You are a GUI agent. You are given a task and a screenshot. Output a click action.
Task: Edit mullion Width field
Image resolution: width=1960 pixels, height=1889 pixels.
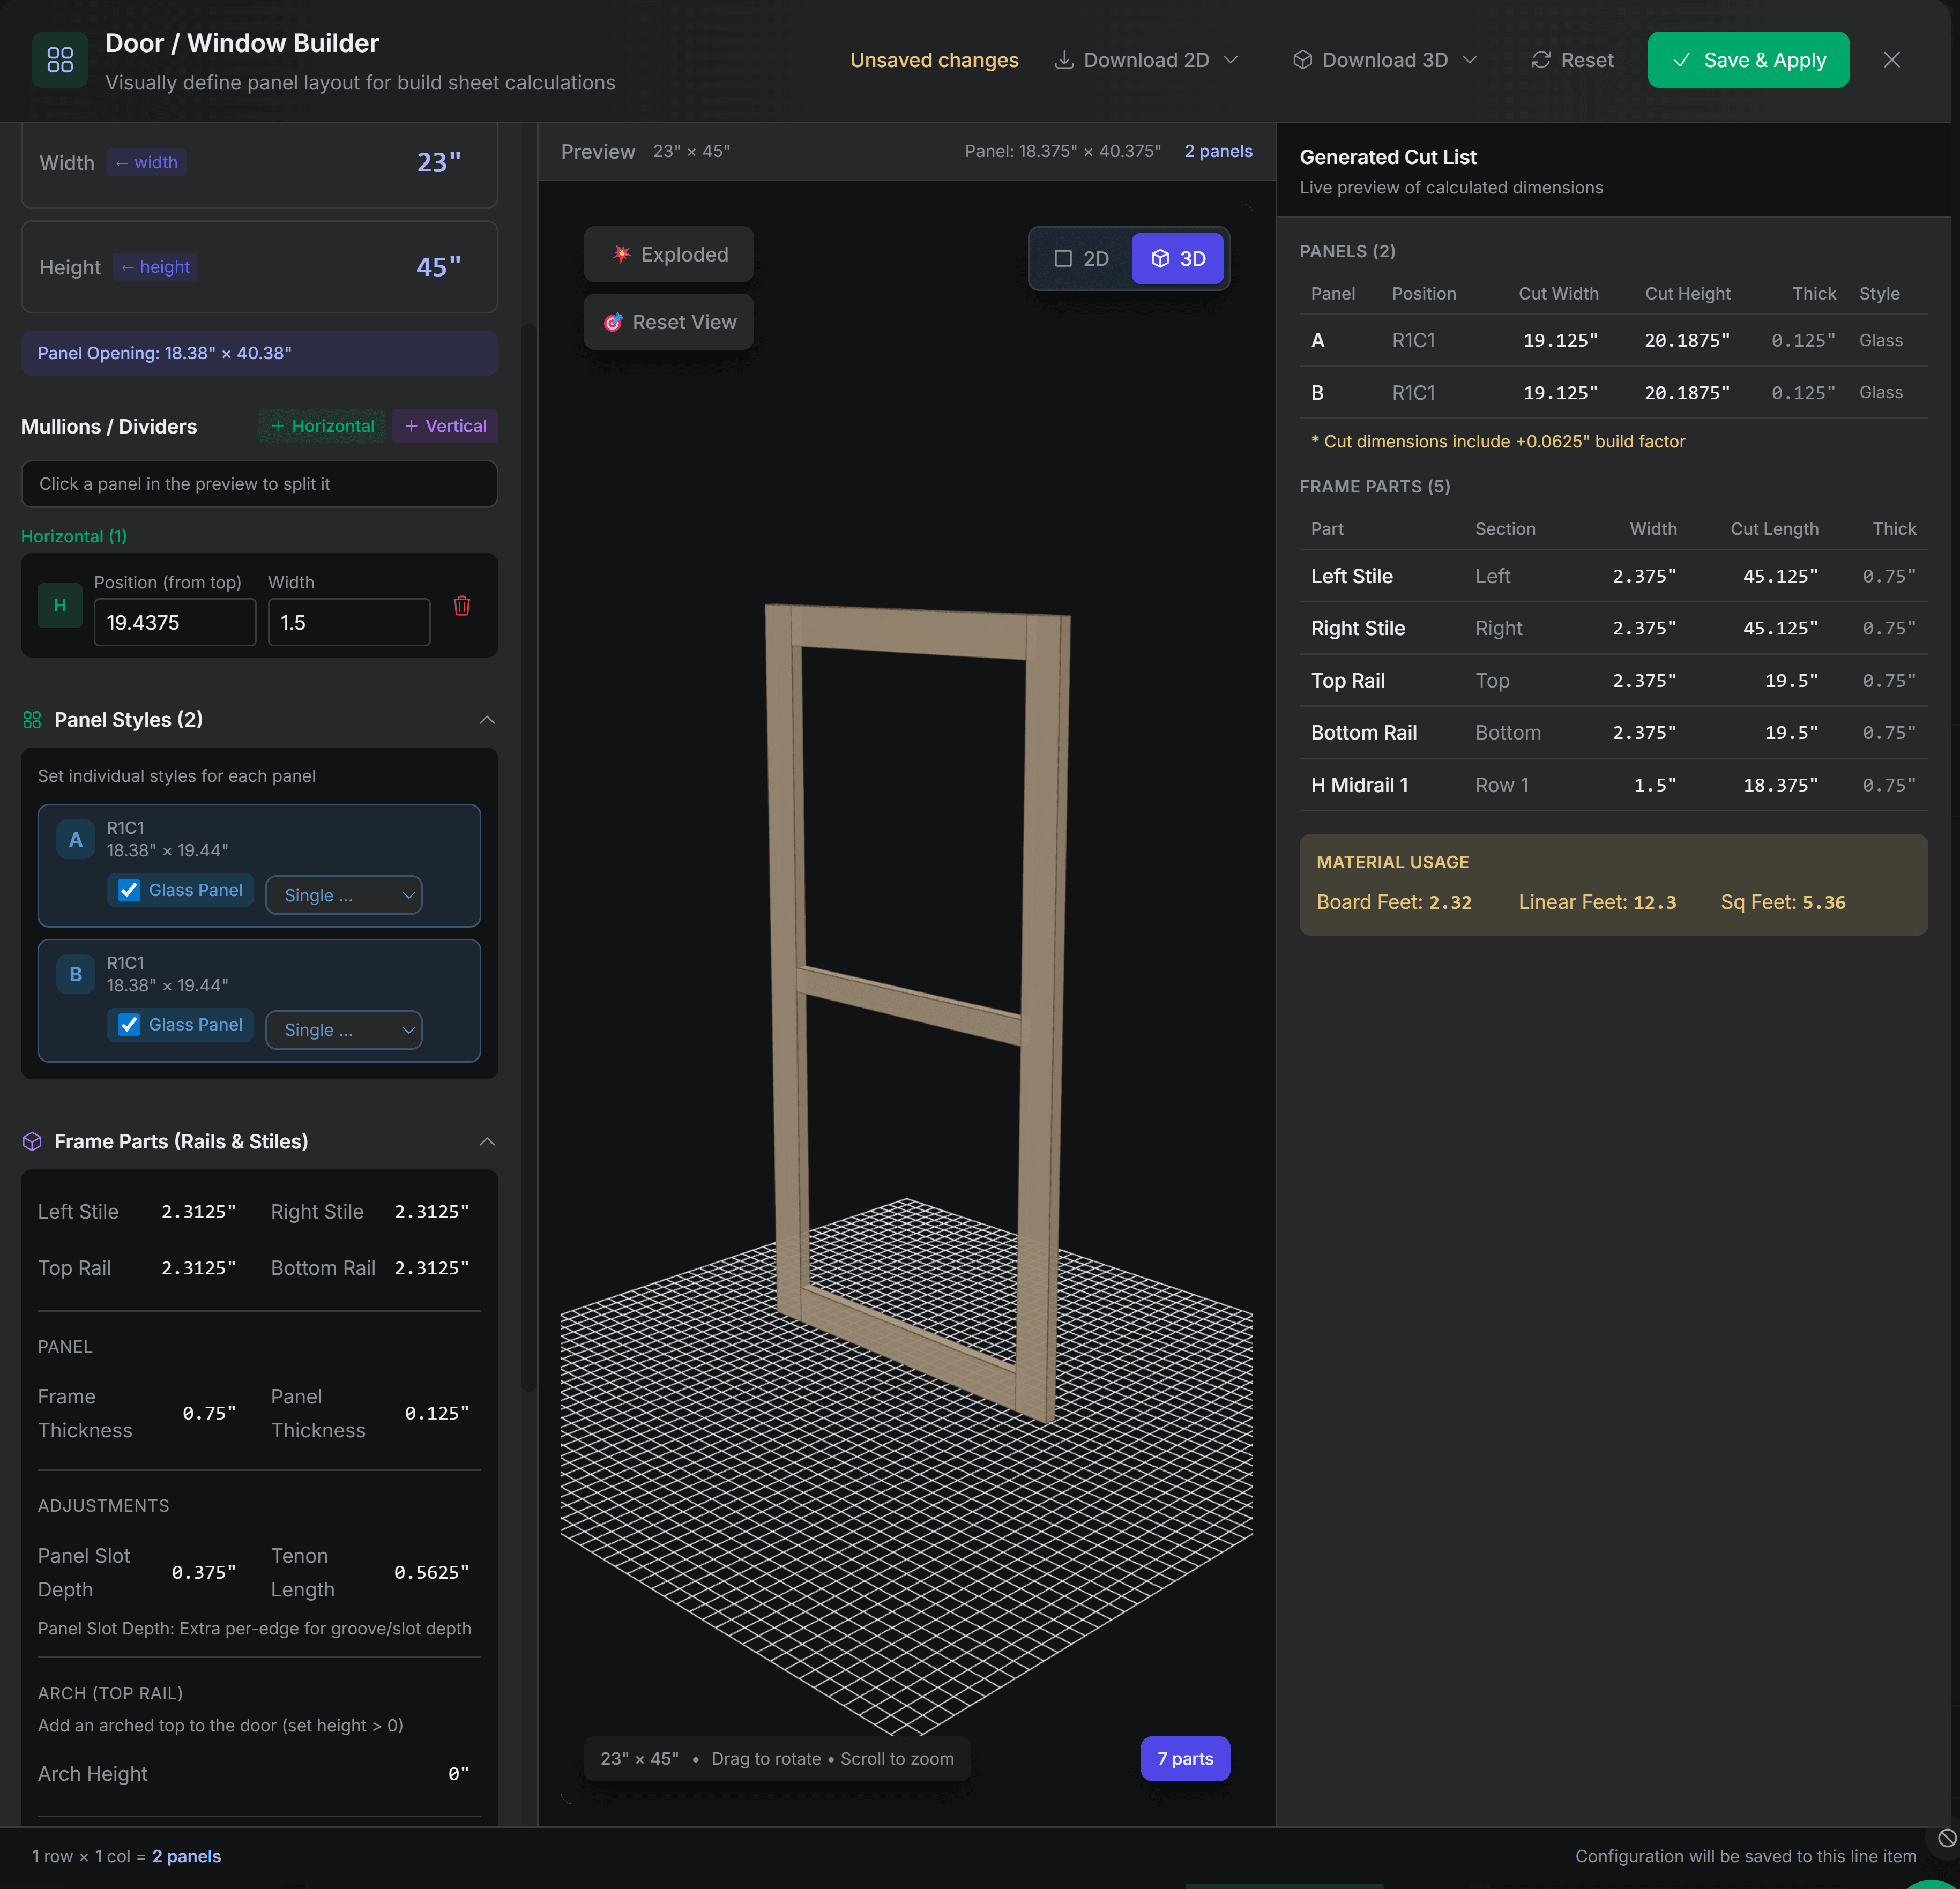[349, 622]
